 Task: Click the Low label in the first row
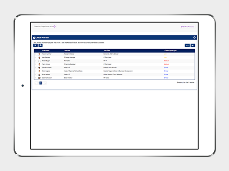coord(165,54)
